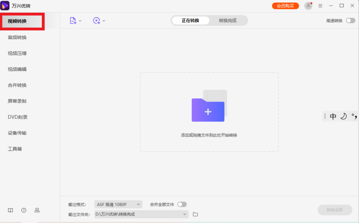This screenshot has width=359, height=223.
Task: Click the user account icon
Action: pos(308,6)
